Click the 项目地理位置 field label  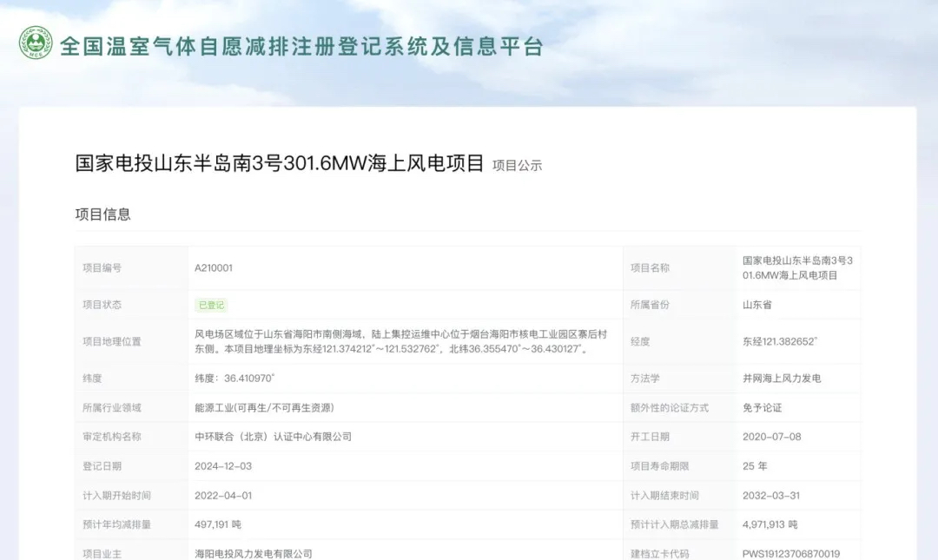[112, 341]
